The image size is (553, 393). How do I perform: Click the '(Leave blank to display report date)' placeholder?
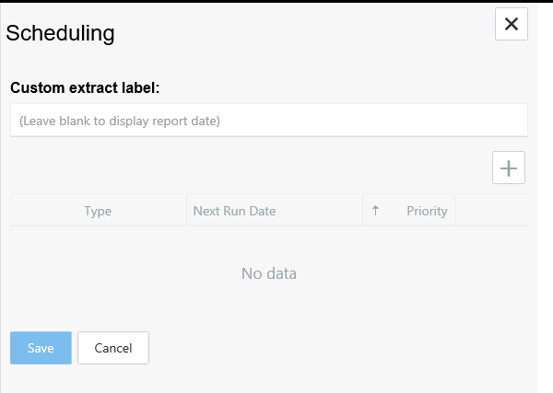coord(120,121)
